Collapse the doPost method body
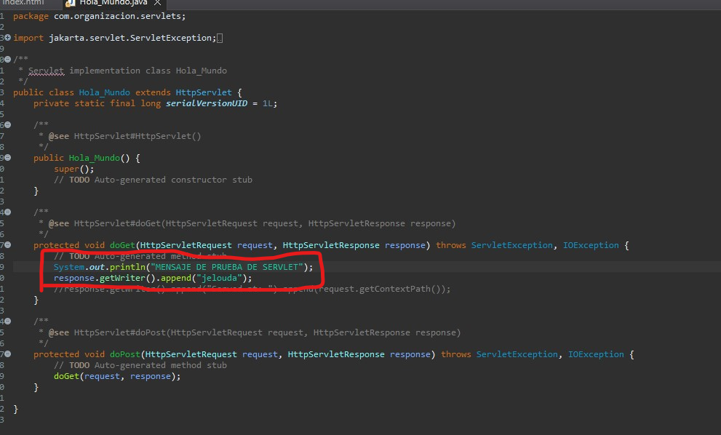The width and height of the screenshot is (721, 435). coord(7,354)
